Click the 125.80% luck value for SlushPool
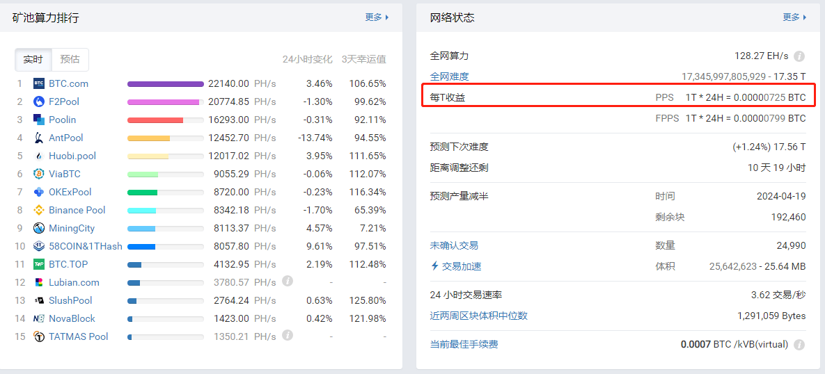Screen dimensions: 825x374 coord(368,300)
